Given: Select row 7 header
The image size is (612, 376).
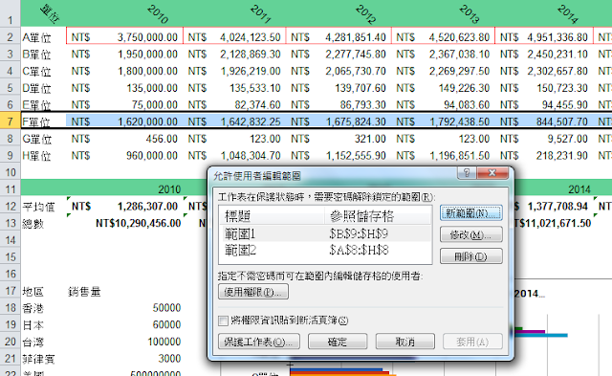Looking at the screenshot, I should click(11, 122).
